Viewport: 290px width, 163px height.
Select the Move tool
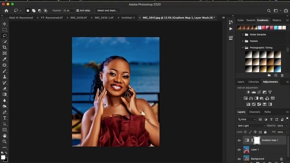5,24
